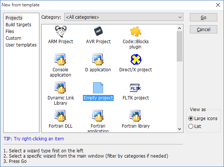224x167 pixels.
Task: Click the 'Dynamic Link Library' label
Action: point(61,101)
